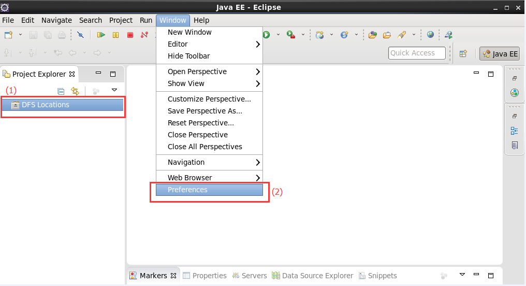Open the Search menu
Screen dimensions: 526x286
tap(91, 20)
